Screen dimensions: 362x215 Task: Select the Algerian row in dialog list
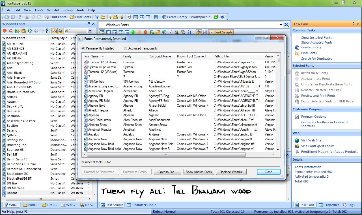pos(179,115)
